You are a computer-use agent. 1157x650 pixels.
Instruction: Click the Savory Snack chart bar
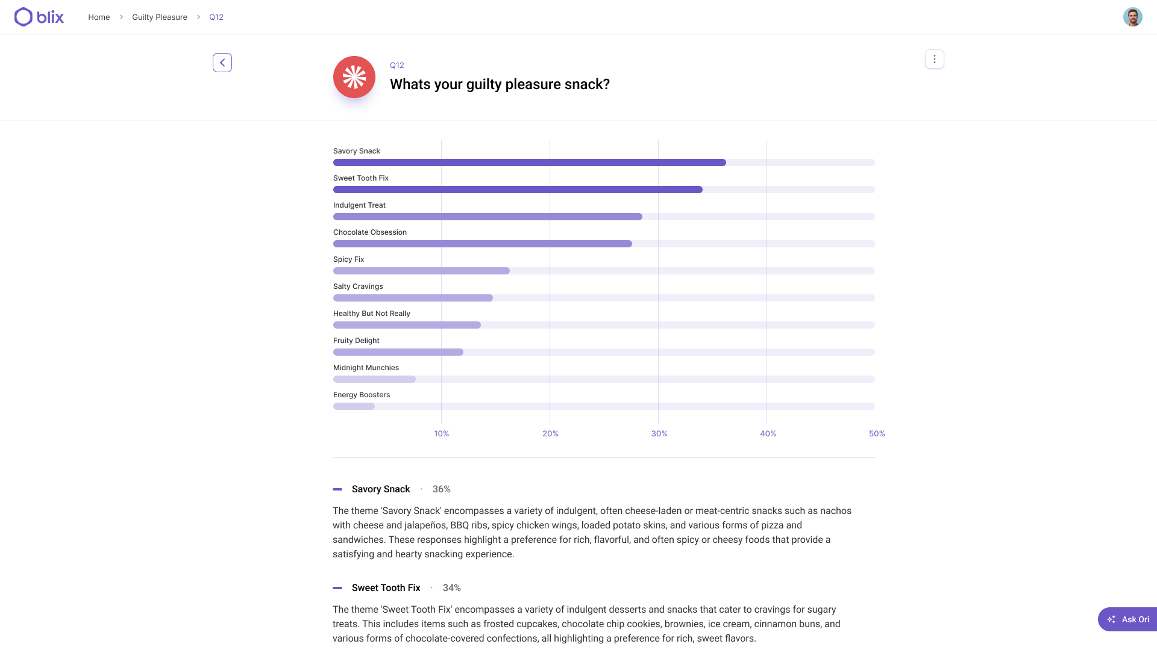pyautogui.click(x=529, y=162)
